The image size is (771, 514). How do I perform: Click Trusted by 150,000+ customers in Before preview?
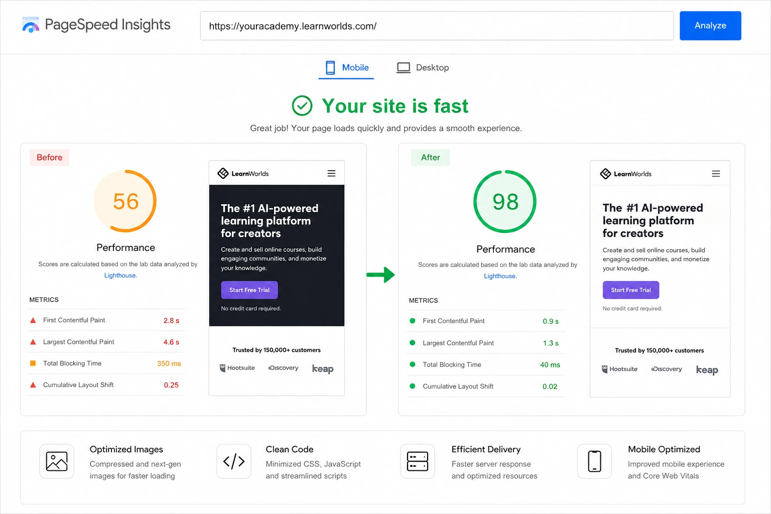coord(277,350)
